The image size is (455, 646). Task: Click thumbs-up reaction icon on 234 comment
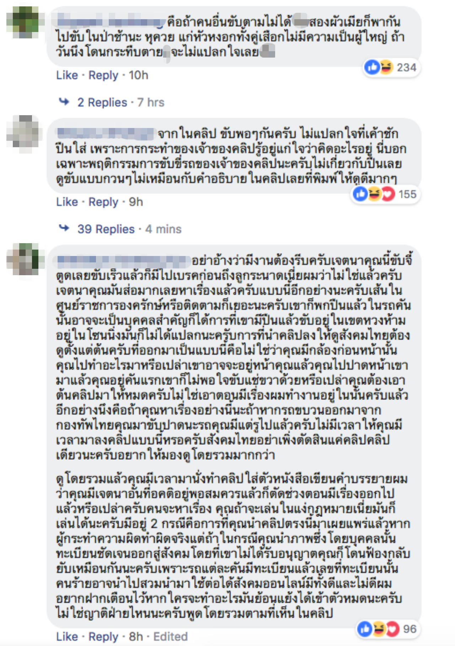click(x=373, y=67)
